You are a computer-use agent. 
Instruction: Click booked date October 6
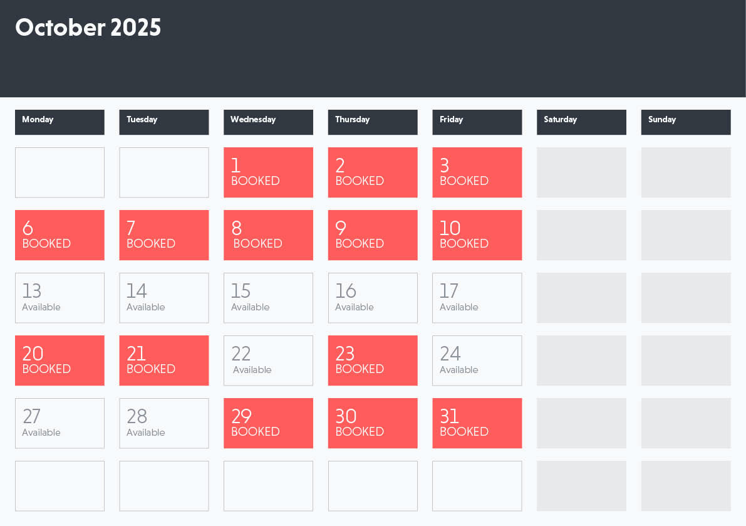point(60,235)
